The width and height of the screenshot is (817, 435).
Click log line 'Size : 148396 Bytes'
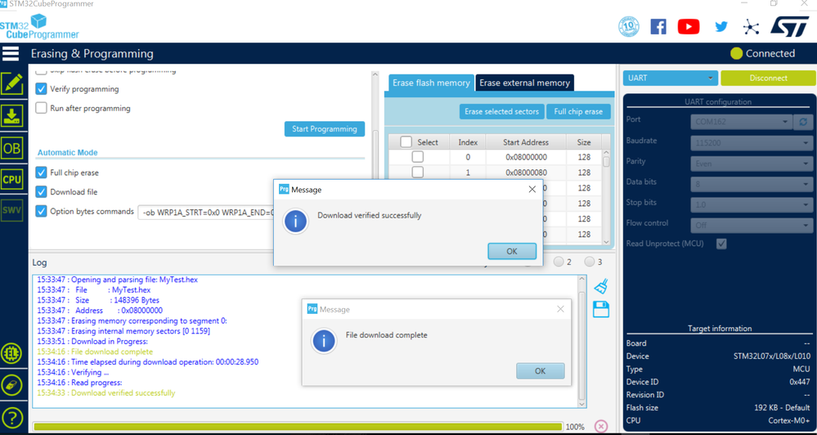[98, 300]
